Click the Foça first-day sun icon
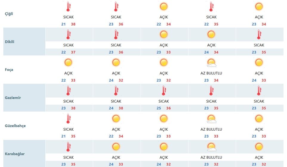 click(68, 63)
